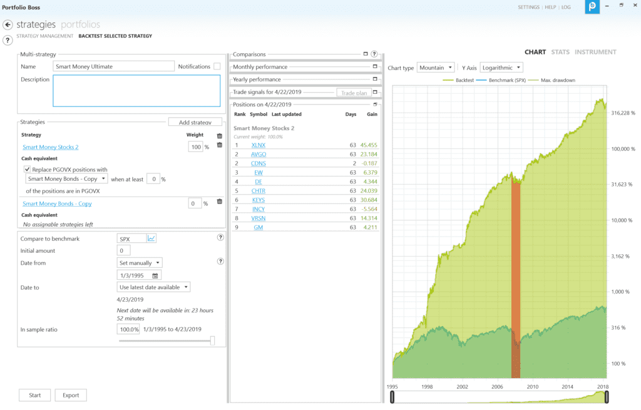Click the Export button
The width and height of the screenshot is (641, 410).
[x=71, y=395]
